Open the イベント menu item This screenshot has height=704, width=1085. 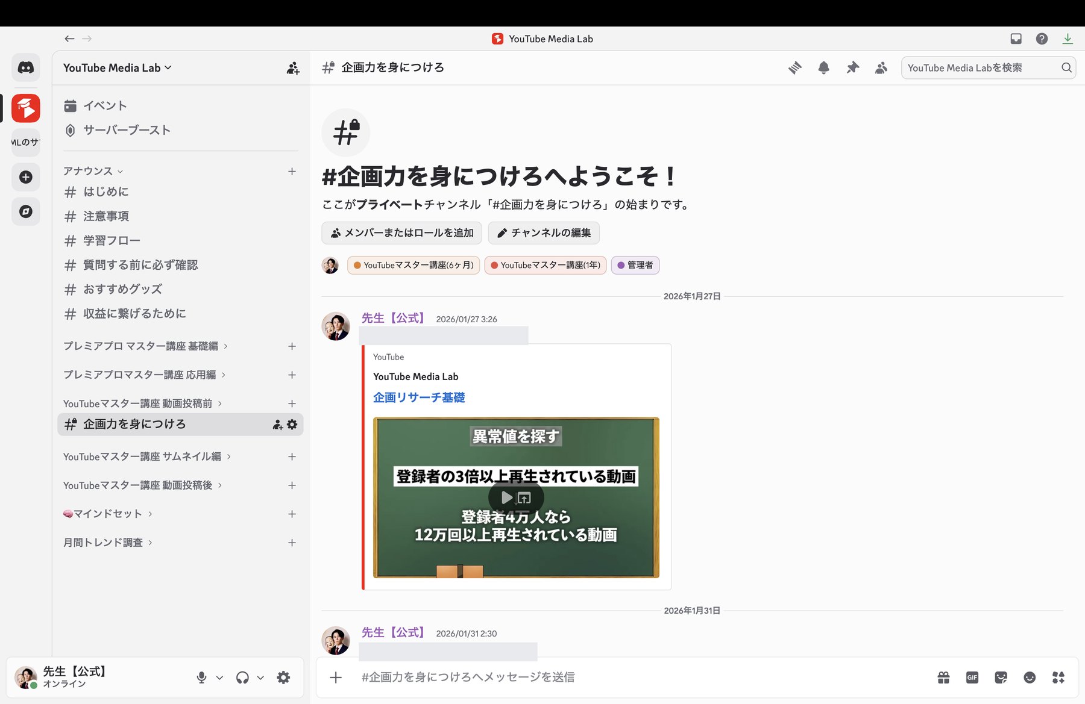click(180, 106)
